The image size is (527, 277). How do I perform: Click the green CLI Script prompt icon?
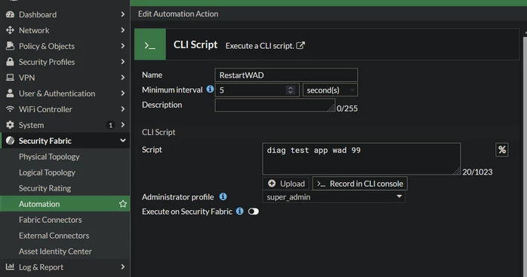(150, 44)
